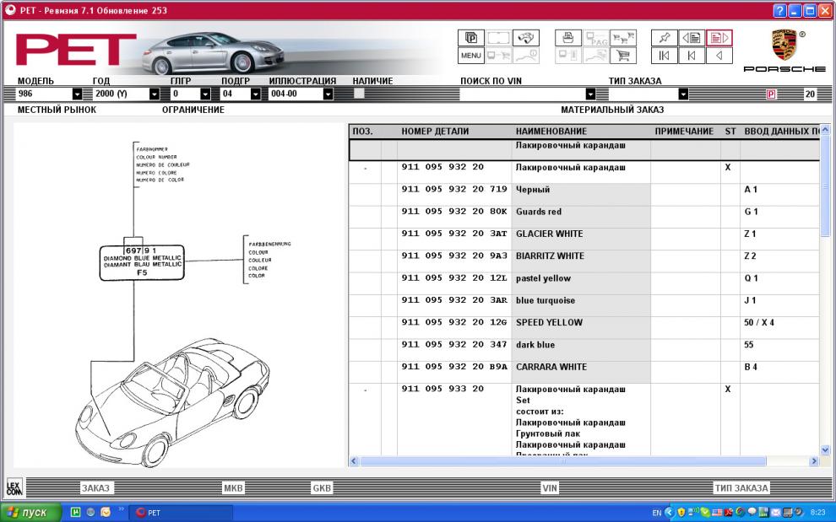Click the single-bar back arrow icon

692,56
